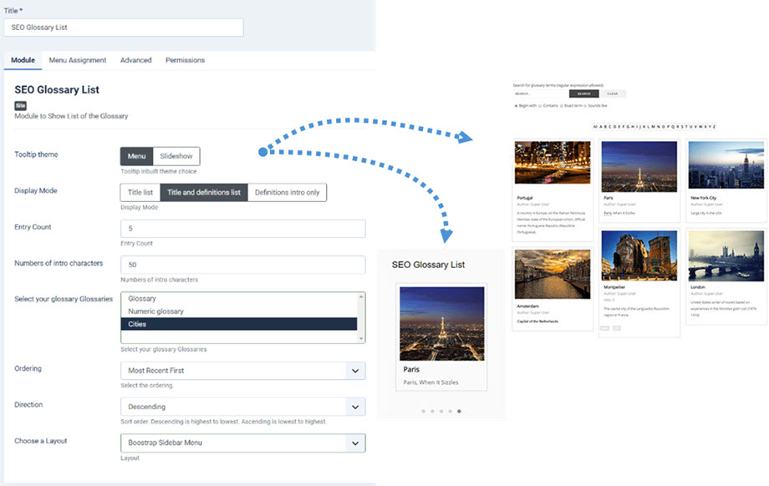This screenshot has width=769, height=486.
Task: Click the first carousel dot in slideshow preview
Action: 423,411
